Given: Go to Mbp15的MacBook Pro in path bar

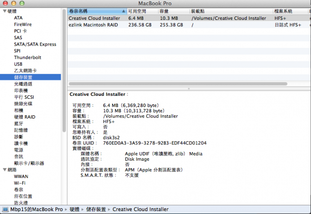Looking at the screenshot, I should [36, 209].
